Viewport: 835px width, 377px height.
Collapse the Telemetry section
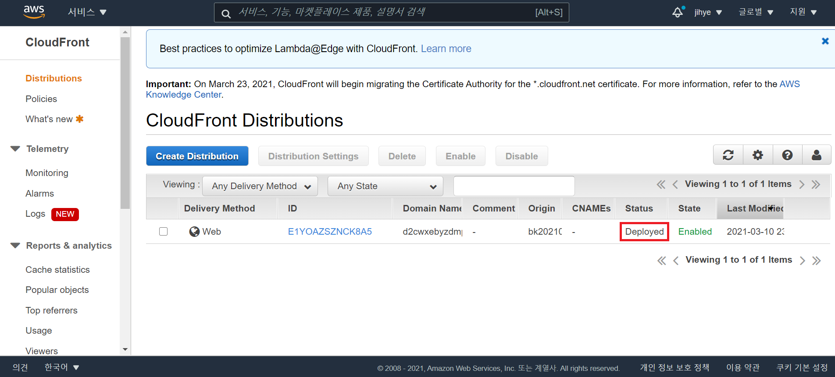pyautogui.click(x=15, y=149)
